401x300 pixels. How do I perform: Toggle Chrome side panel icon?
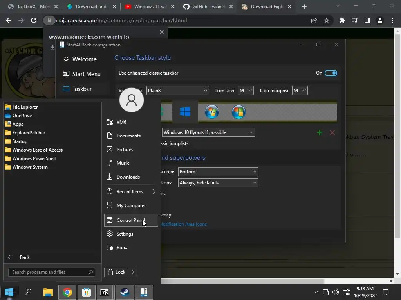click(367, 20)
